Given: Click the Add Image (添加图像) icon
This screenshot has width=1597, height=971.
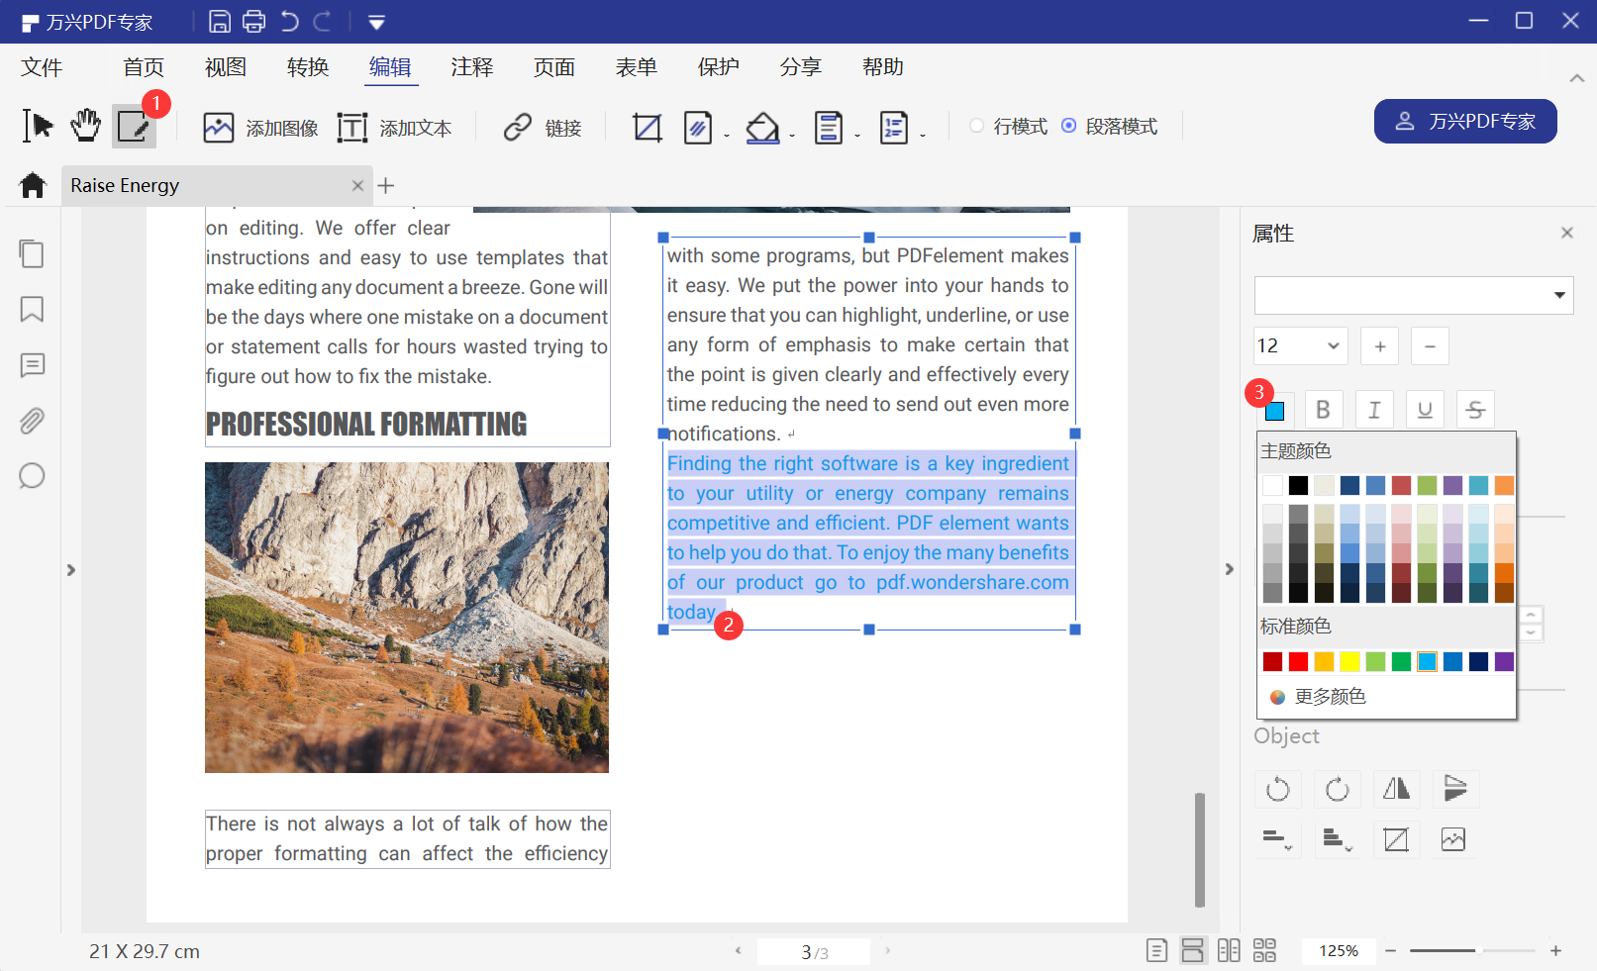Looking at the screenshot, I should [219, 128].
